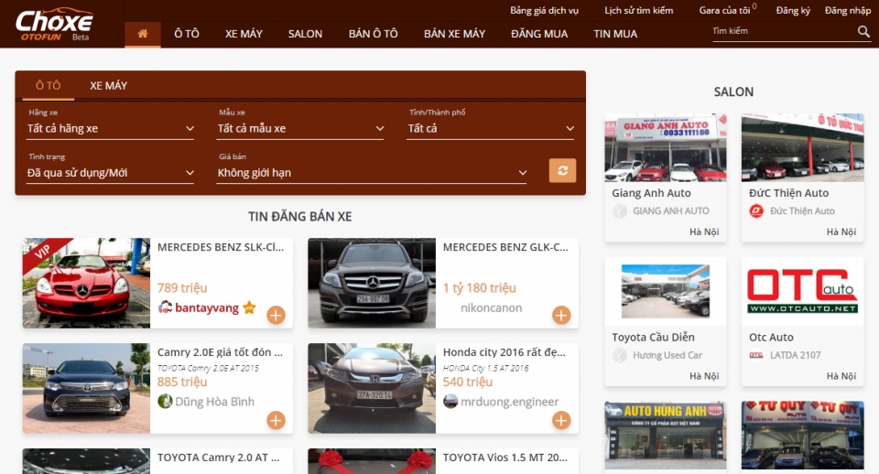Image resolution: width=879 pixels, height=474 pixels.
Task: Open Camry 2.0E car photo
Action: [x=86, y=388]
